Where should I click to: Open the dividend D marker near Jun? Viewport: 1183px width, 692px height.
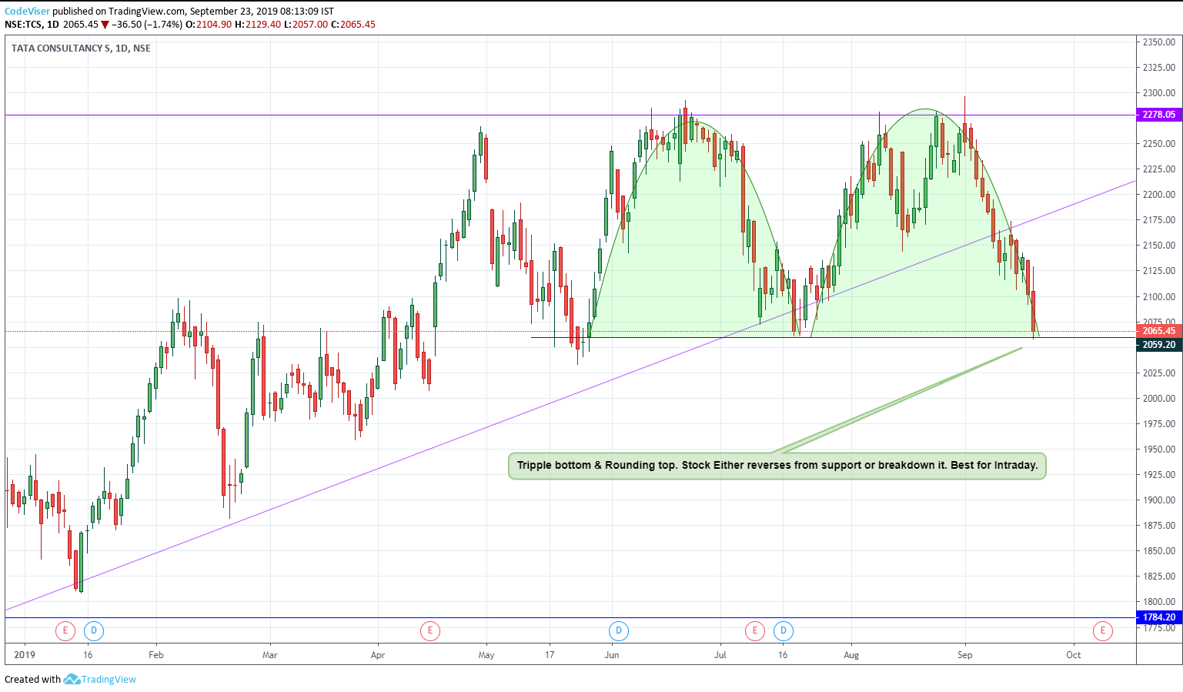pos(618,631)
